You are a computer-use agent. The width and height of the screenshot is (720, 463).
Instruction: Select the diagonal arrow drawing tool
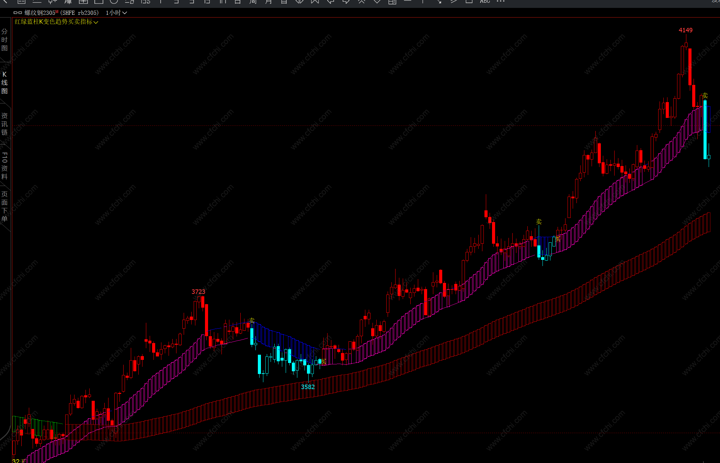(x=439, y=2)
